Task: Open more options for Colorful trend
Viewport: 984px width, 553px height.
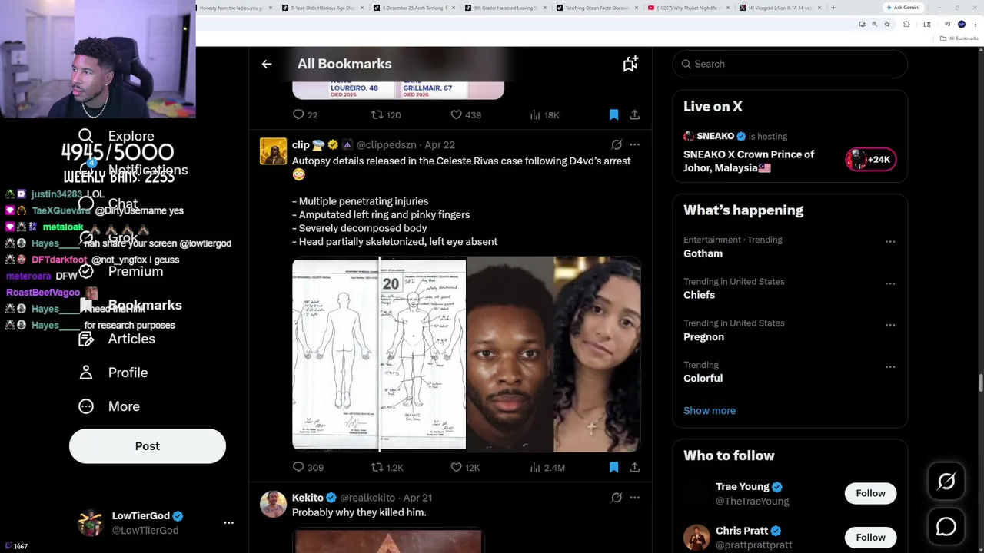Action: coord(890,367)
